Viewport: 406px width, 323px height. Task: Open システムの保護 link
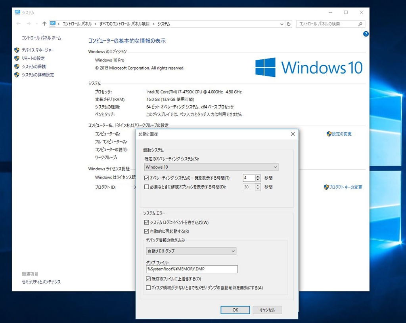pyautogui.click(x=34, y=66)
